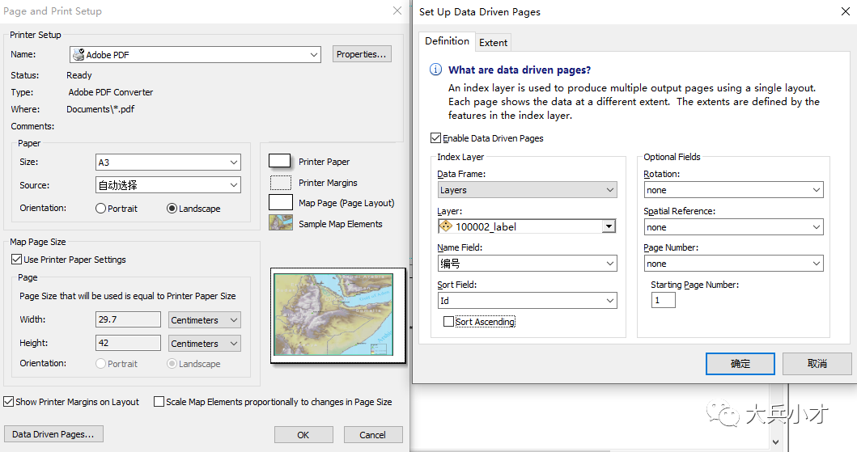Image resolution: width=857 pixels, height=452 pixels.
Task: Click Cancel in Page and Print Setup
Action: [373, 434]
